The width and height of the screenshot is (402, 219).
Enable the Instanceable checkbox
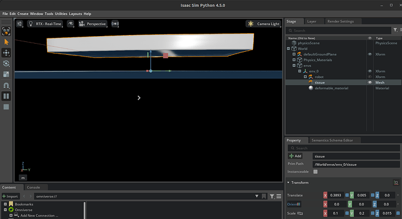click(315, 172)
